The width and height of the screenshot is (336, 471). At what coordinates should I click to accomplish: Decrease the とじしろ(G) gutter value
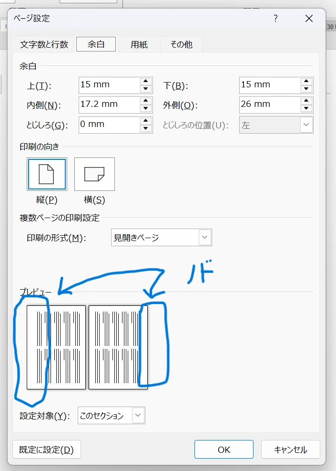[146, 128]
